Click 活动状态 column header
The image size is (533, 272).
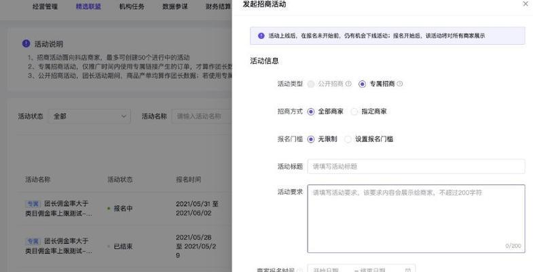click(120, 180)
